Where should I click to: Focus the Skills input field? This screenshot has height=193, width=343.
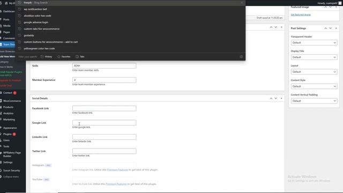pos(104,65)
